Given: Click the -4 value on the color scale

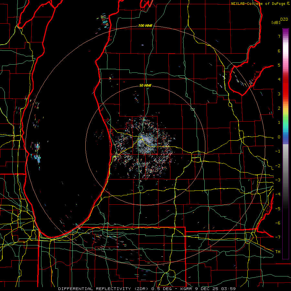Looking at the screenshot, I should [x=278, y=194].
